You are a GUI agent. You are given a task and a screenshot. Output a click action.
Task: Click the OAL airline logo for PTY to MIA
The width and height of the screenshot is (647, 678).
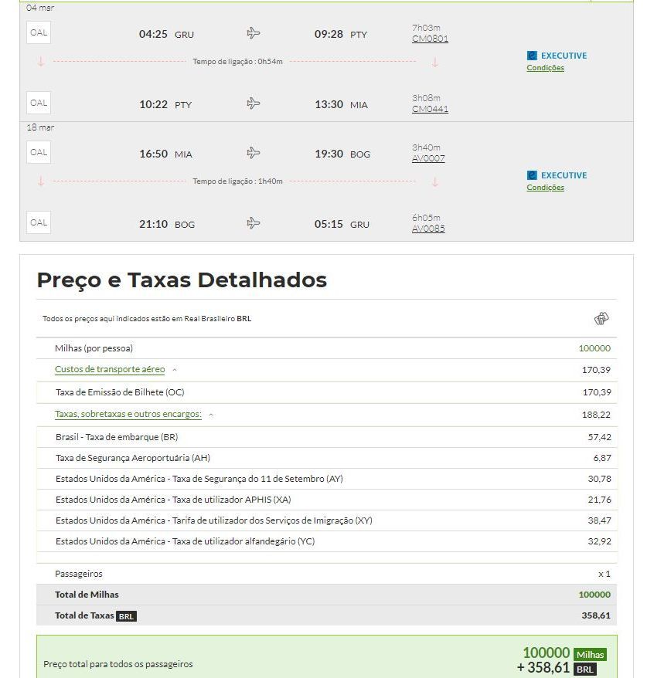coord(39,103)
